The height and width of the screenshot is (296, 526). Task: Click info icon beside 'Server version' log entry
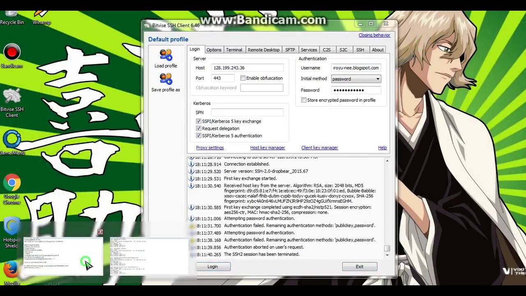pyautogui.click(x=191, y=171)
